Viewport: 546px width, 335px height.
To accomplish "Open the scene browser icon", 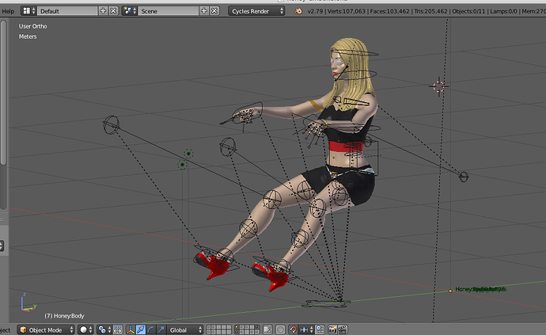I will pyautogui.click(x=130, y=11).
